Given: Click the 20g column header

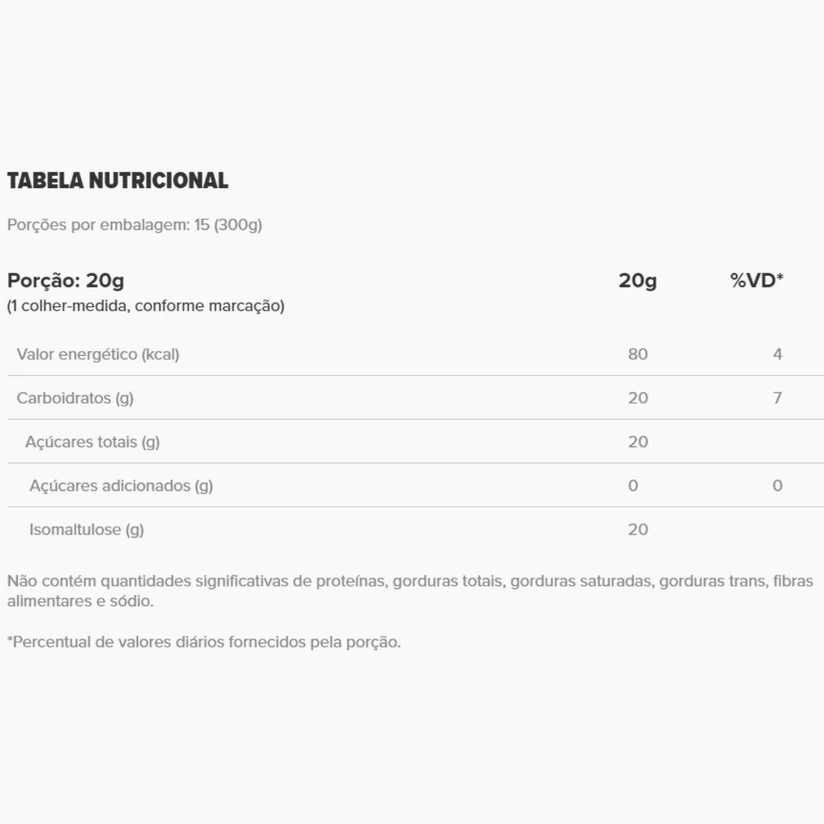Looking at the screenshot, I should tap(637, 281).
